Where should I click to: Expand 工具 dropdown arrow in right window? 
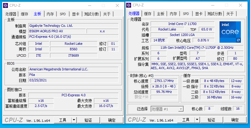tap(197, 120)
